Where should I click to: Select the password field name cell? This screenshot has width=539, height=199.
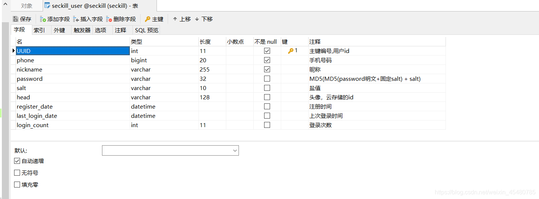pyautogui.click(x=73, y=79)
